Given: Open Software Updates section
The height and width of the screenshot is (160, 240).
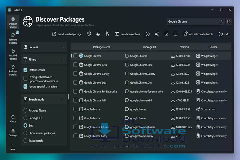Looking at the screenshot, I should (13, 38).
